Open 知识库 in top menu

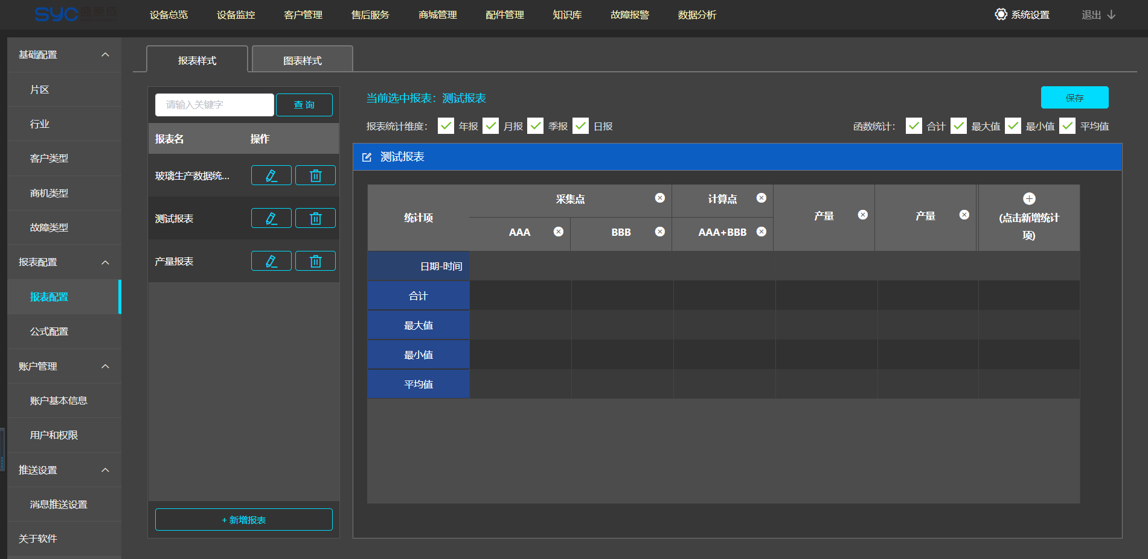pos(567,14)
